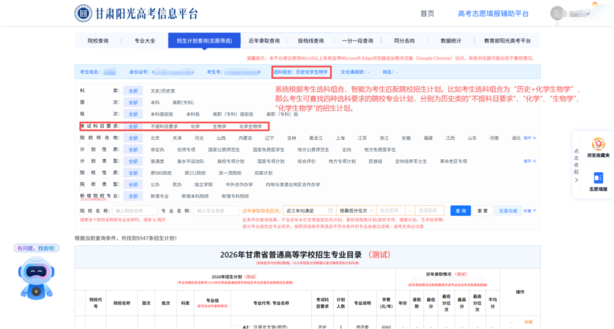
Task: Expand more provinces in 院校所在地 row
Action: [530, 138]
